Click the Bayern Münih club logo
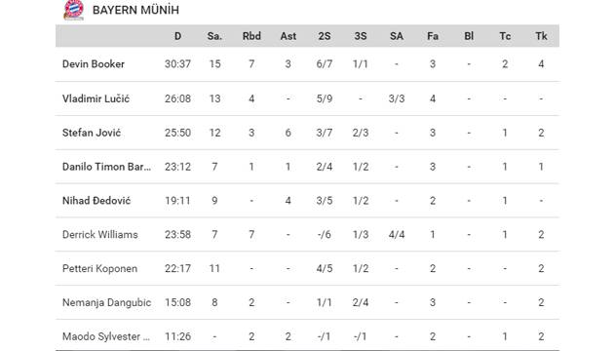 [x=74, y=10]
